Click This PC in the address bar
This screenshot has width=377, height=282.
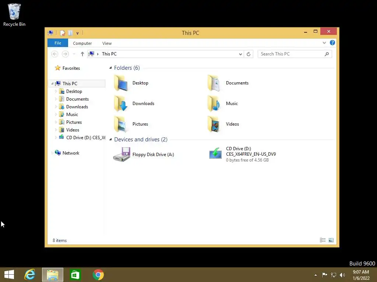[109, 54]
